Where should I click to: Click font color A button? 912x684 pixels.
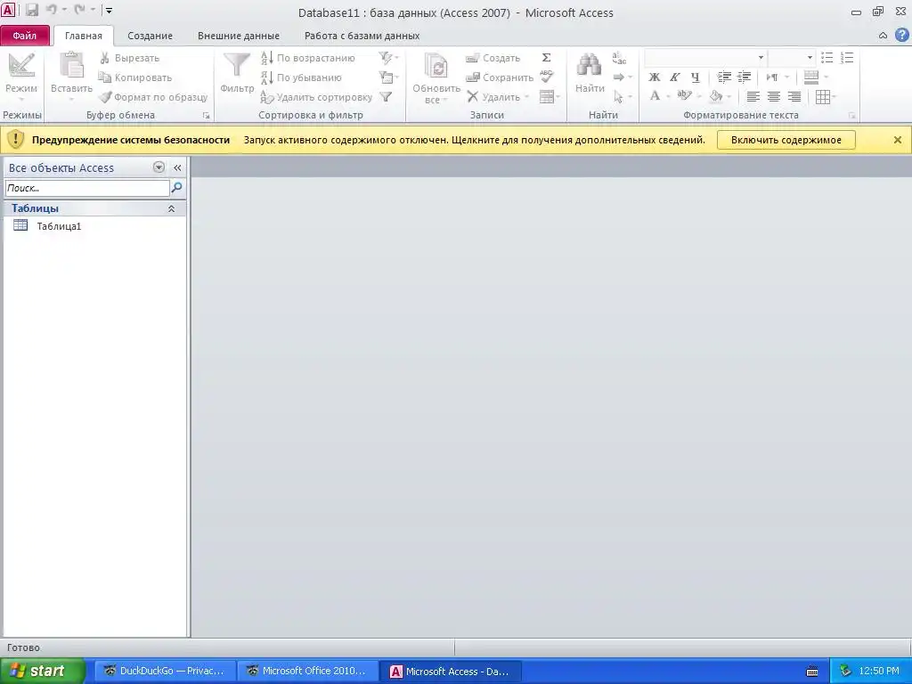point(655,96)
